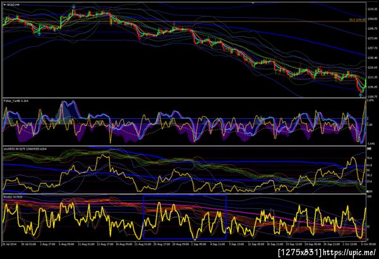Image resolution: width=379 pixels, height=259 pixels.
Task: Click the 19 Sep 13:00 time axis label
Action: tap(294, 244)
